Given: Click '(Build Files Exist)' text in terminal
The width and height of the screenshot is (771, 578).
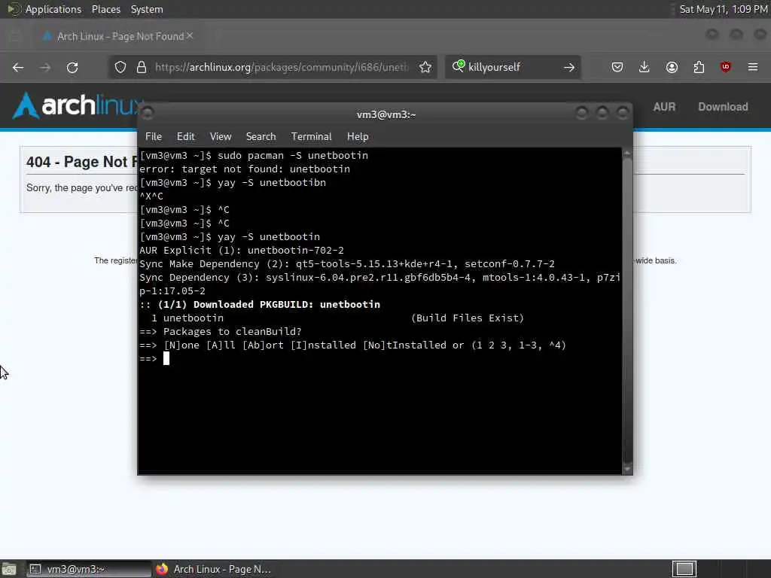Looking at the screenshot, I should 468,318.
